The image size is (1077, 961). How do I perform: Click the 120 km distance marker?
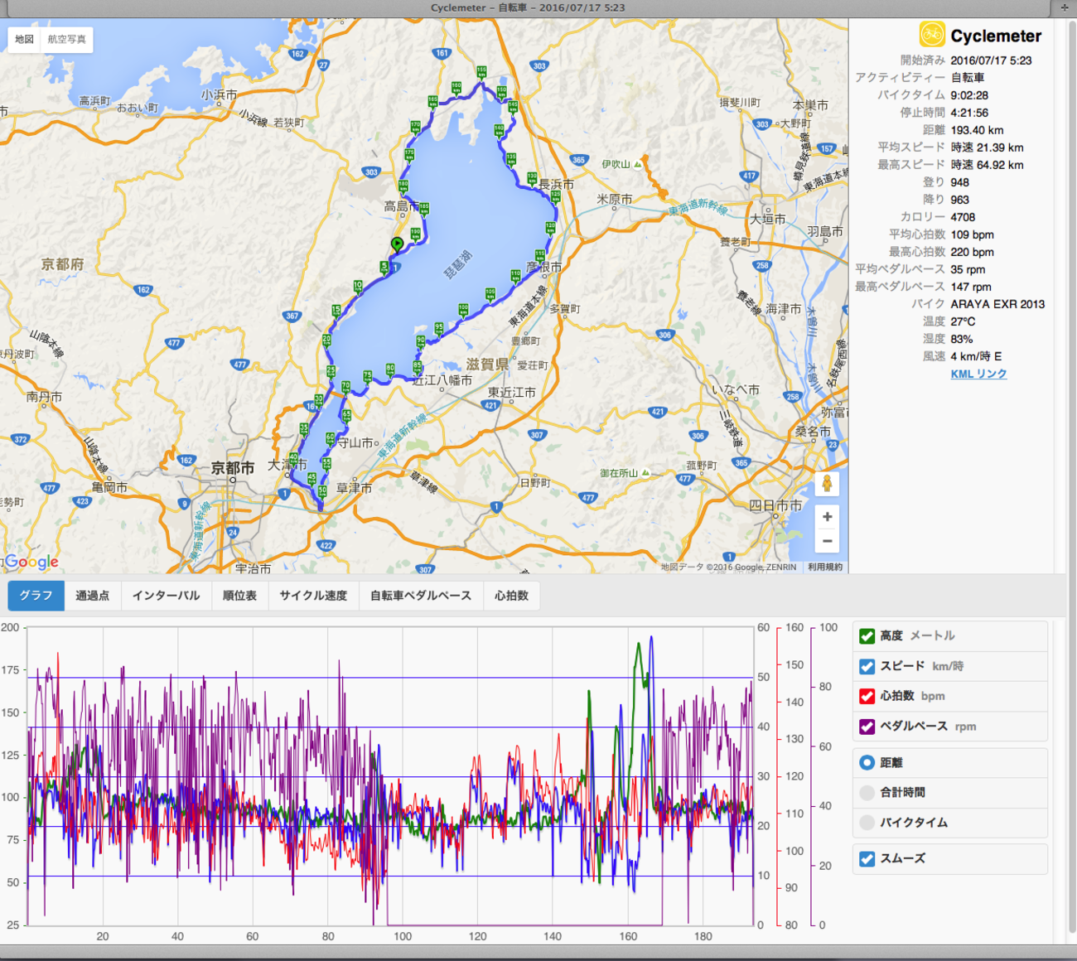tap(550, 227)
